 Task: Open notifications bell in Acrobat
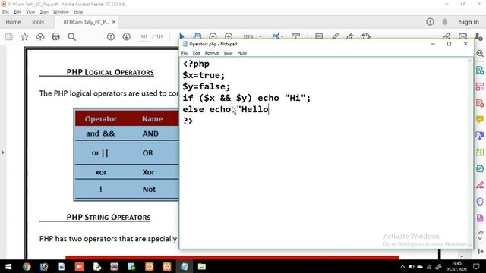coord(445,22)
